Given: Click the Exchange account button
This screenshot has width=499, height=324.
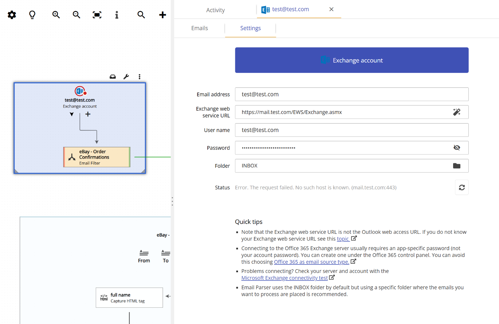Looking at the screenshot, I should pos(351,60).
